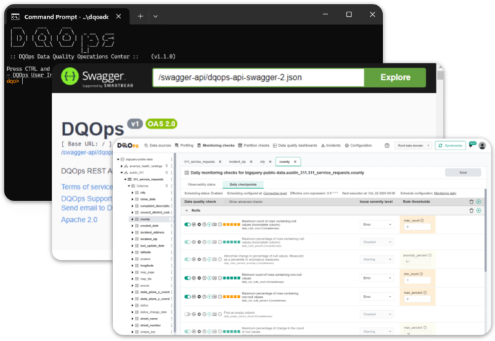Open the Monitoring daily schedule link
495x341 pixels.
(445, 193)
